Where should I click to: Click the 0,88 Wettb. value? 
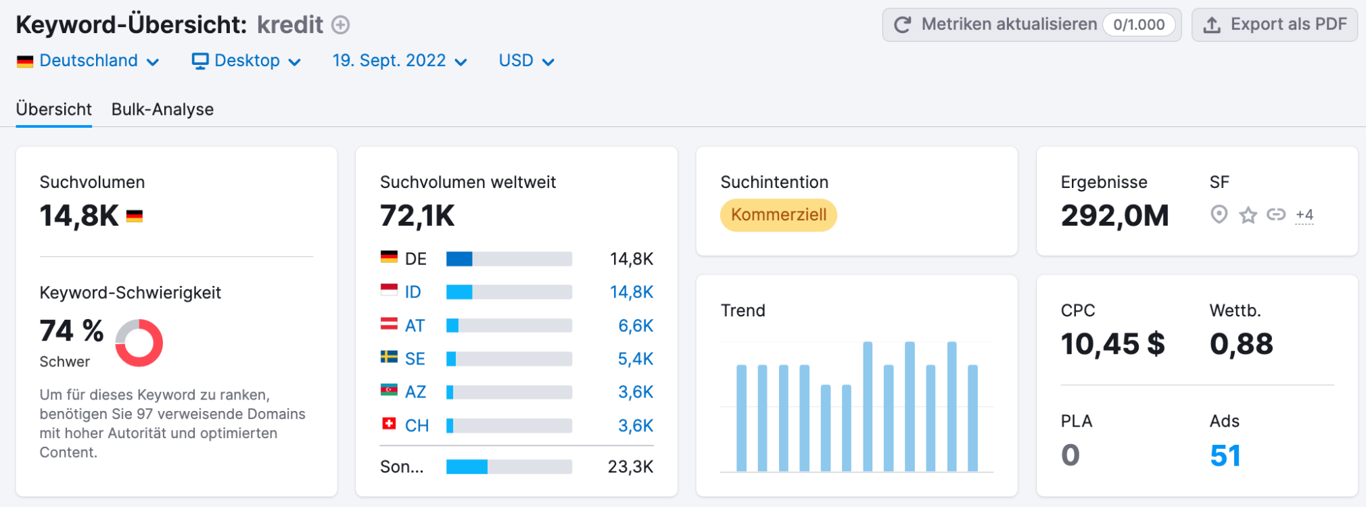pyautogui.click(x=1242, y=344)
